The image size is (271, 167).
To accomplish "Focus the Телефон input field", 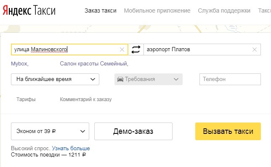I will coord(230,79).
